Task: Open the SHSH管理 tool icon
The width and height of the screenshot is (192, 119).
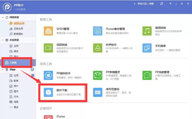Action: (x=48, y=31)
